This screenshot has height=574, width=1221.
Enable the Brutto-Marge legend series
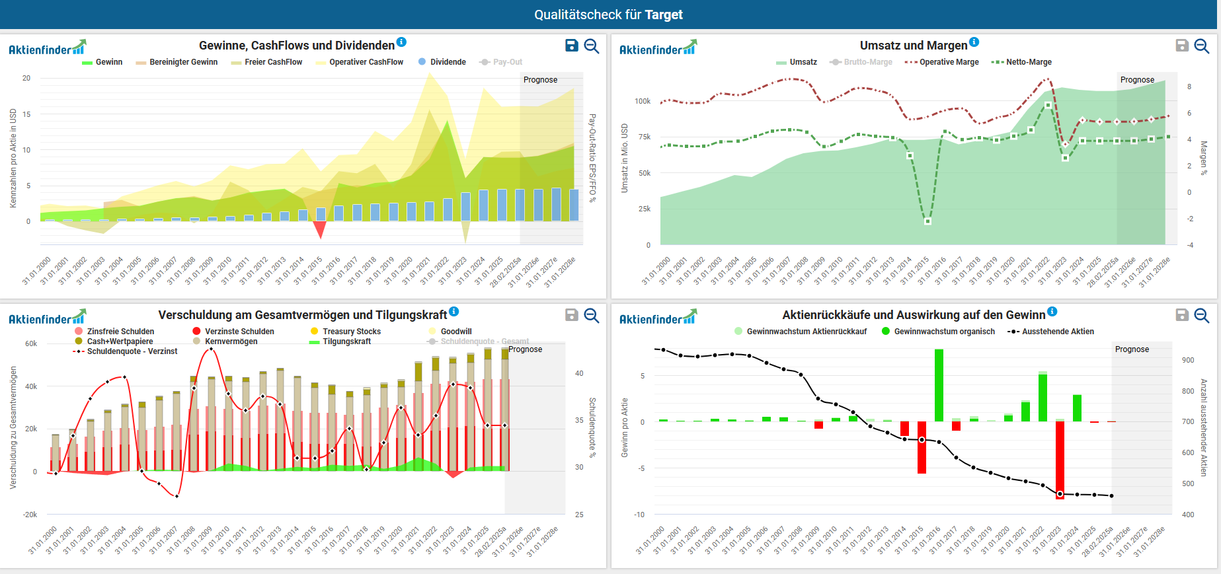[x=867, y=62]
